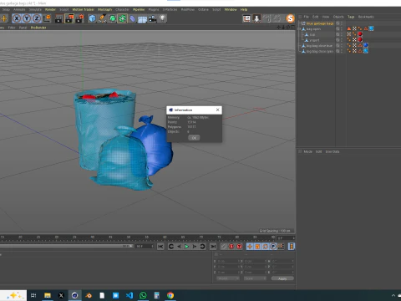Click the light blue material tag on second row
This screenshot has width=401, height=301.
(371, 28)
